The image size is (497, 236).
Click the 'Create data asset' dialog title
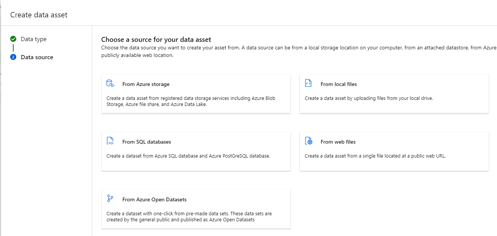[39, 15]
